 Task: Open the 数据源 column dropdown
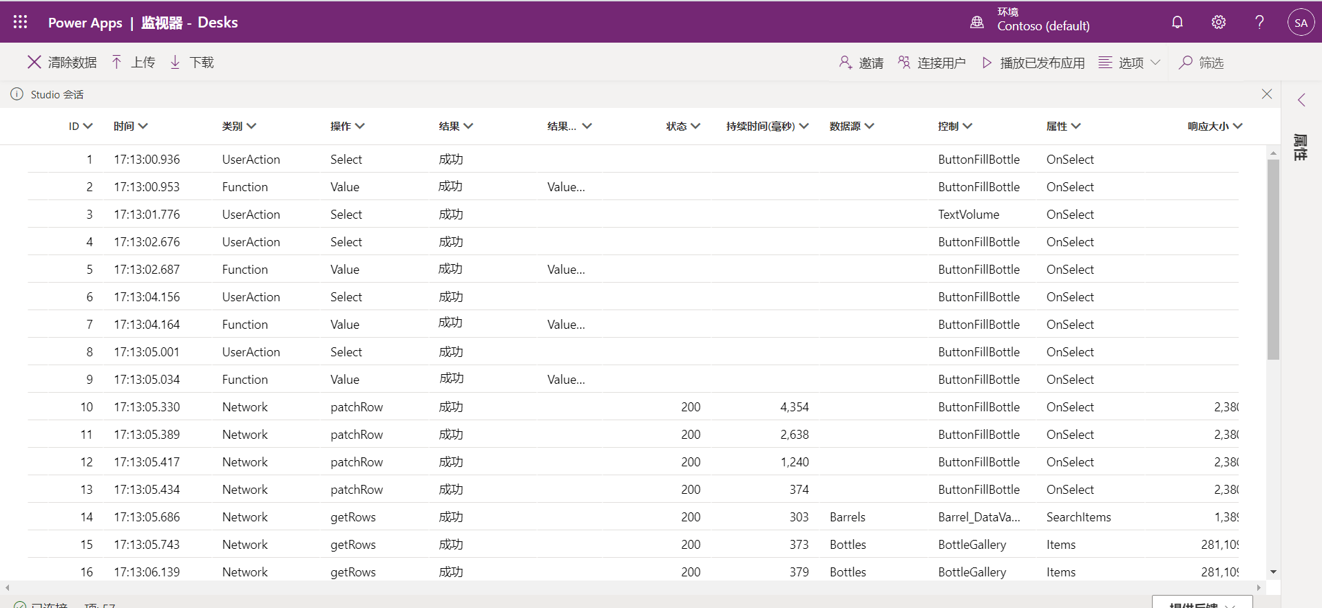coord(869,126)
